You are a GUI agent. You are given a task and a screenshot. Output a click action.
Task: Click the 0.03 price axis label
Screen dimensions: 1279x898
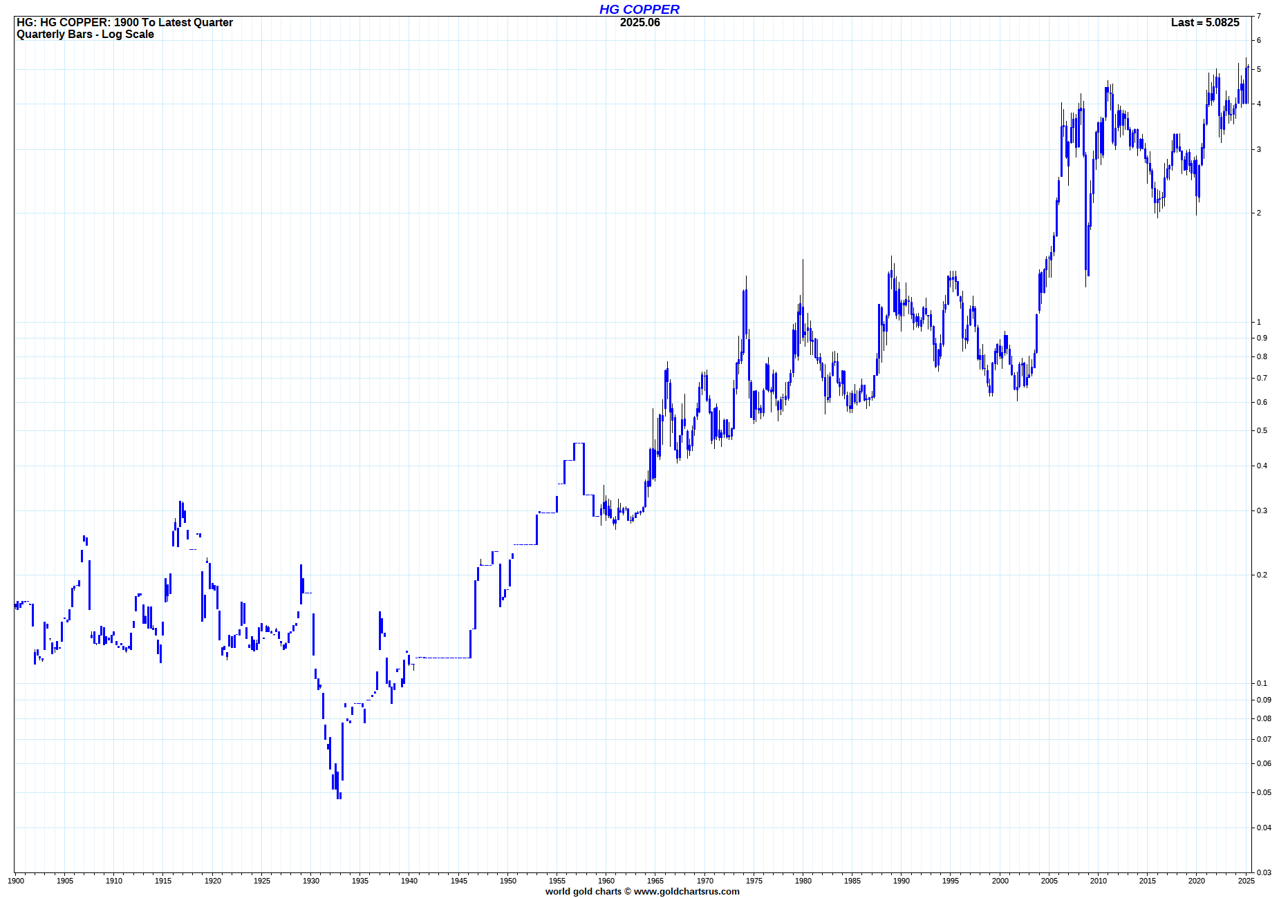(1264, 872)
